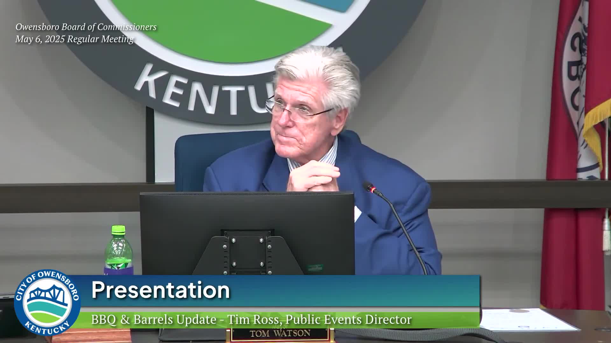Click the green water bottle cap
The image size is (611, 343).
[x=118, y=230]
